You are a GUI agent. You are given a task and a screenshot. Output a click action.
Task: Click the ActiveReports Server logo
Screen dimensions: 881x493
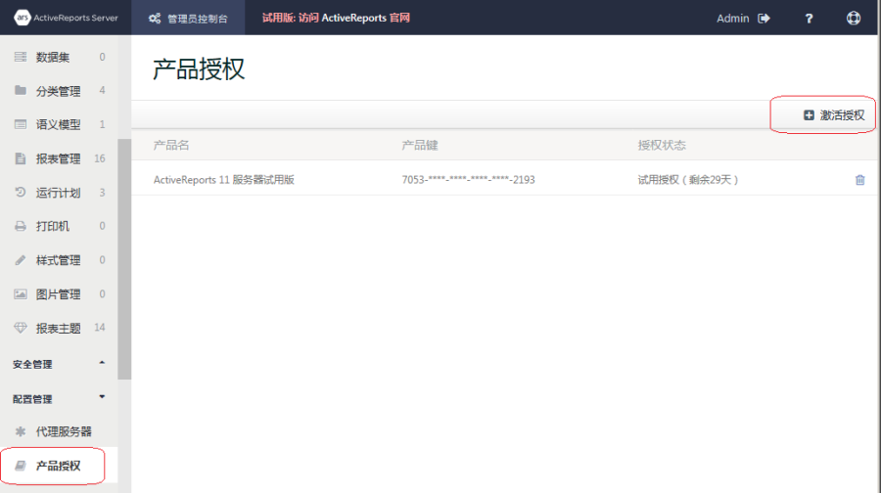click(x=66, y=18)
